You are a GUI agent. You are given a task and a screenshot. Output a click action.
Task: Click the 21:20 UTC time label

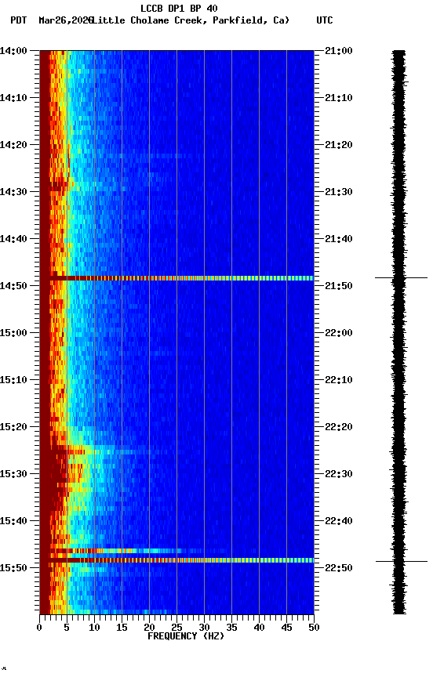[339, 145]
